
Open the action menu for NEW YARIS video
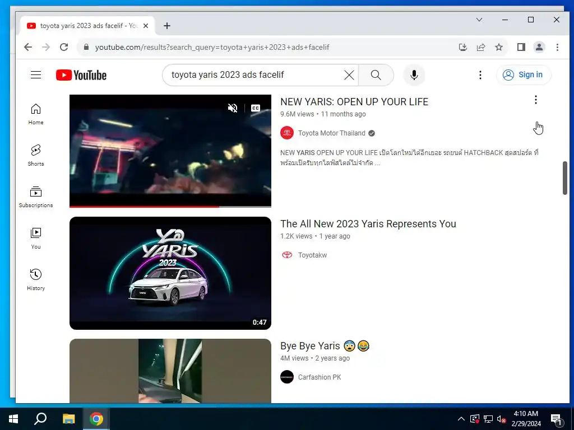(535, 100)
